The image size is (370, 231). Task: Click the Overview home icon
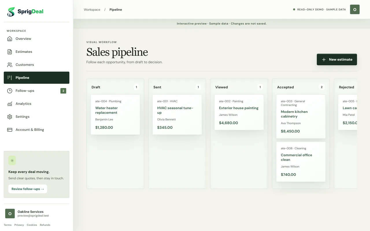tap(10, 39)
